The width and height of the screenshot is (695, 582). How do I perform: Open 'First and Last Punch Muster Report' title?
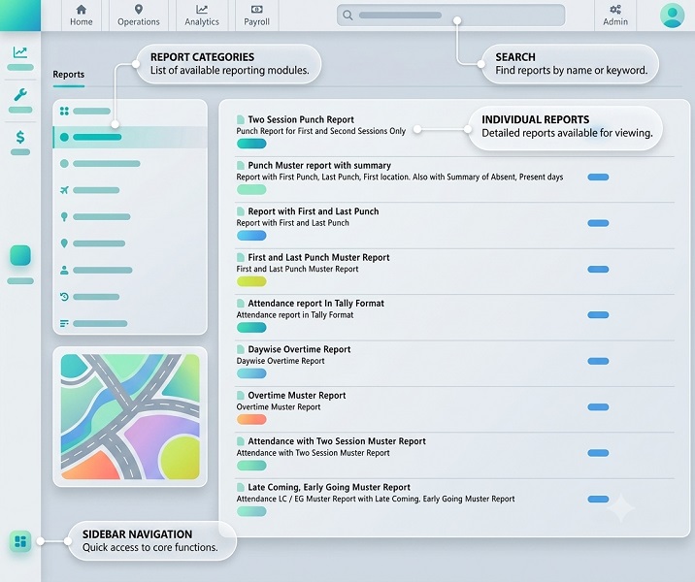[318, 257]
